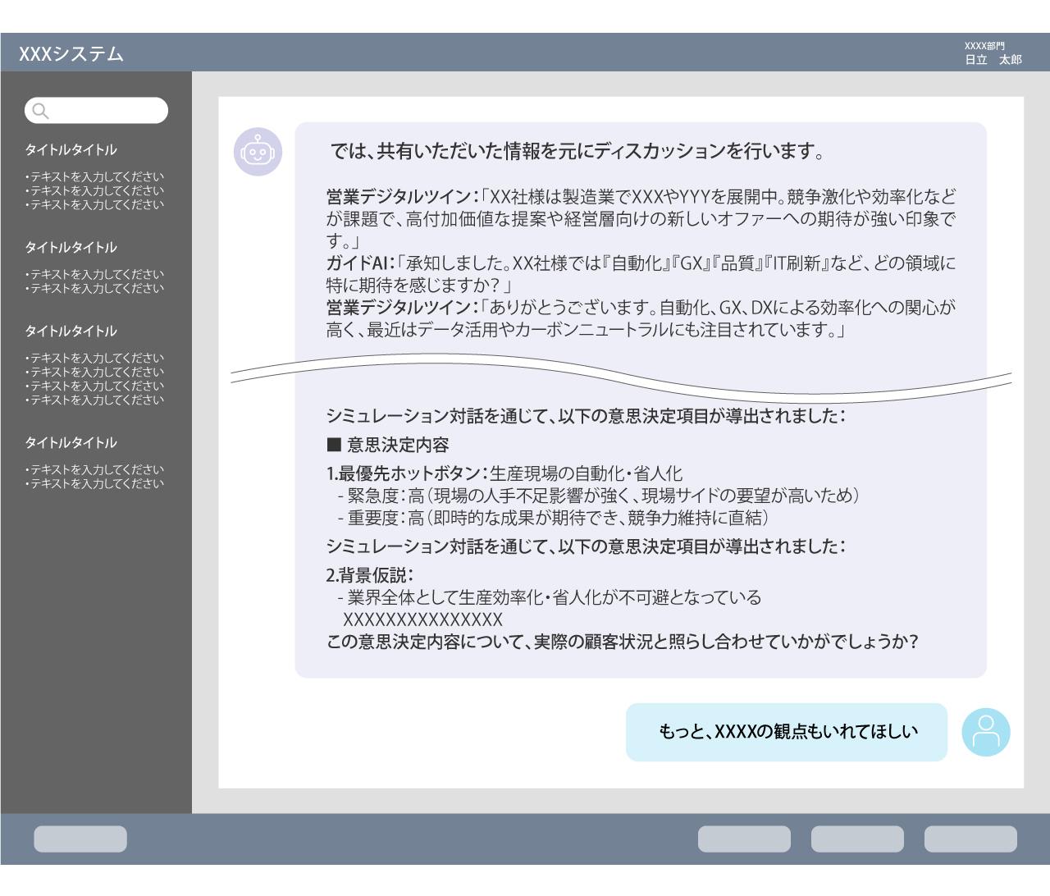Click the user avatar beside the chat reply
This screenshot has height=896, width=1050.
(986, 732)
